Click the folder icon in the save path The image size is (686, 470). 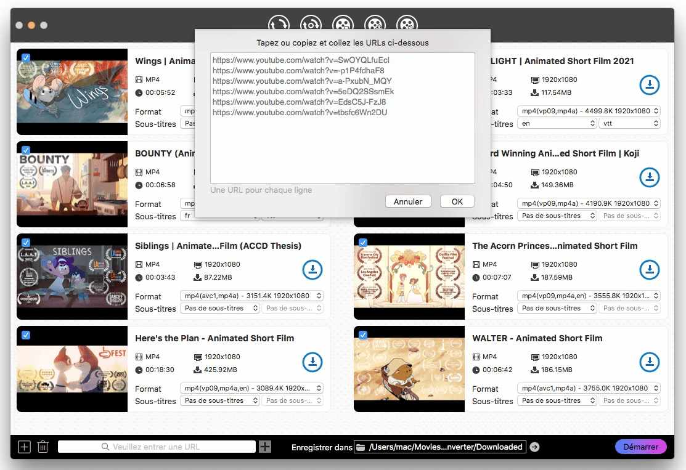(x=361, y=447)
